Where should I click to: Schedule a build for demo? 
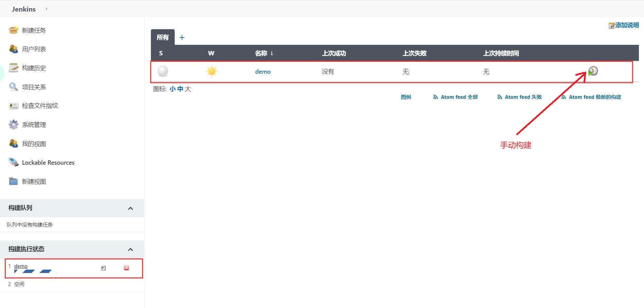pyautogui.click(x=593, y=71)
